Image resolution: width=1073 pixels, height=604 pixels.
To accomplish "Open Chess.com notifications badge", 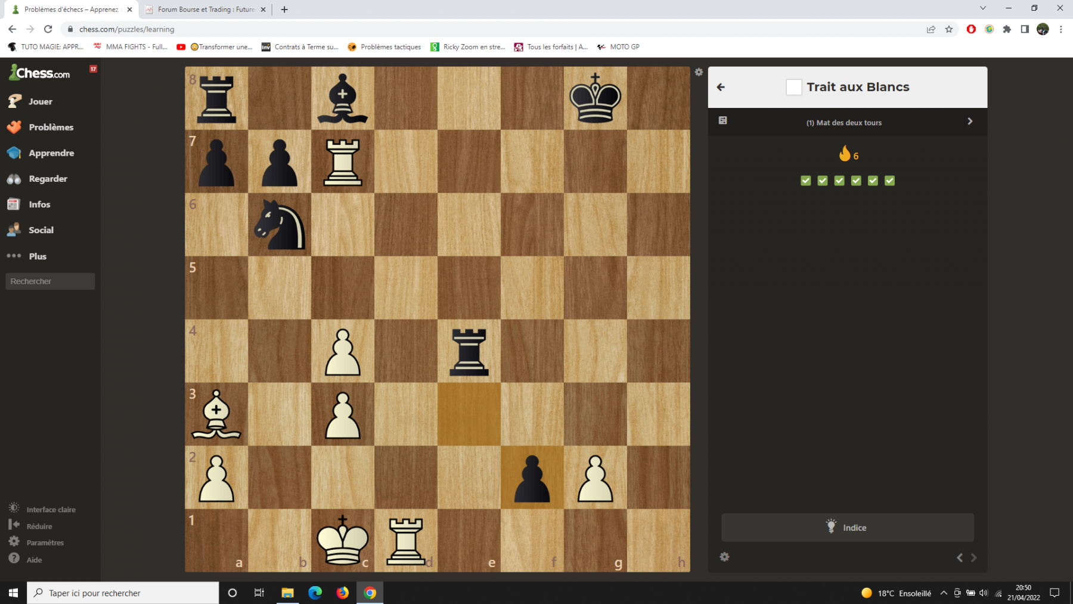I will 93,69.
